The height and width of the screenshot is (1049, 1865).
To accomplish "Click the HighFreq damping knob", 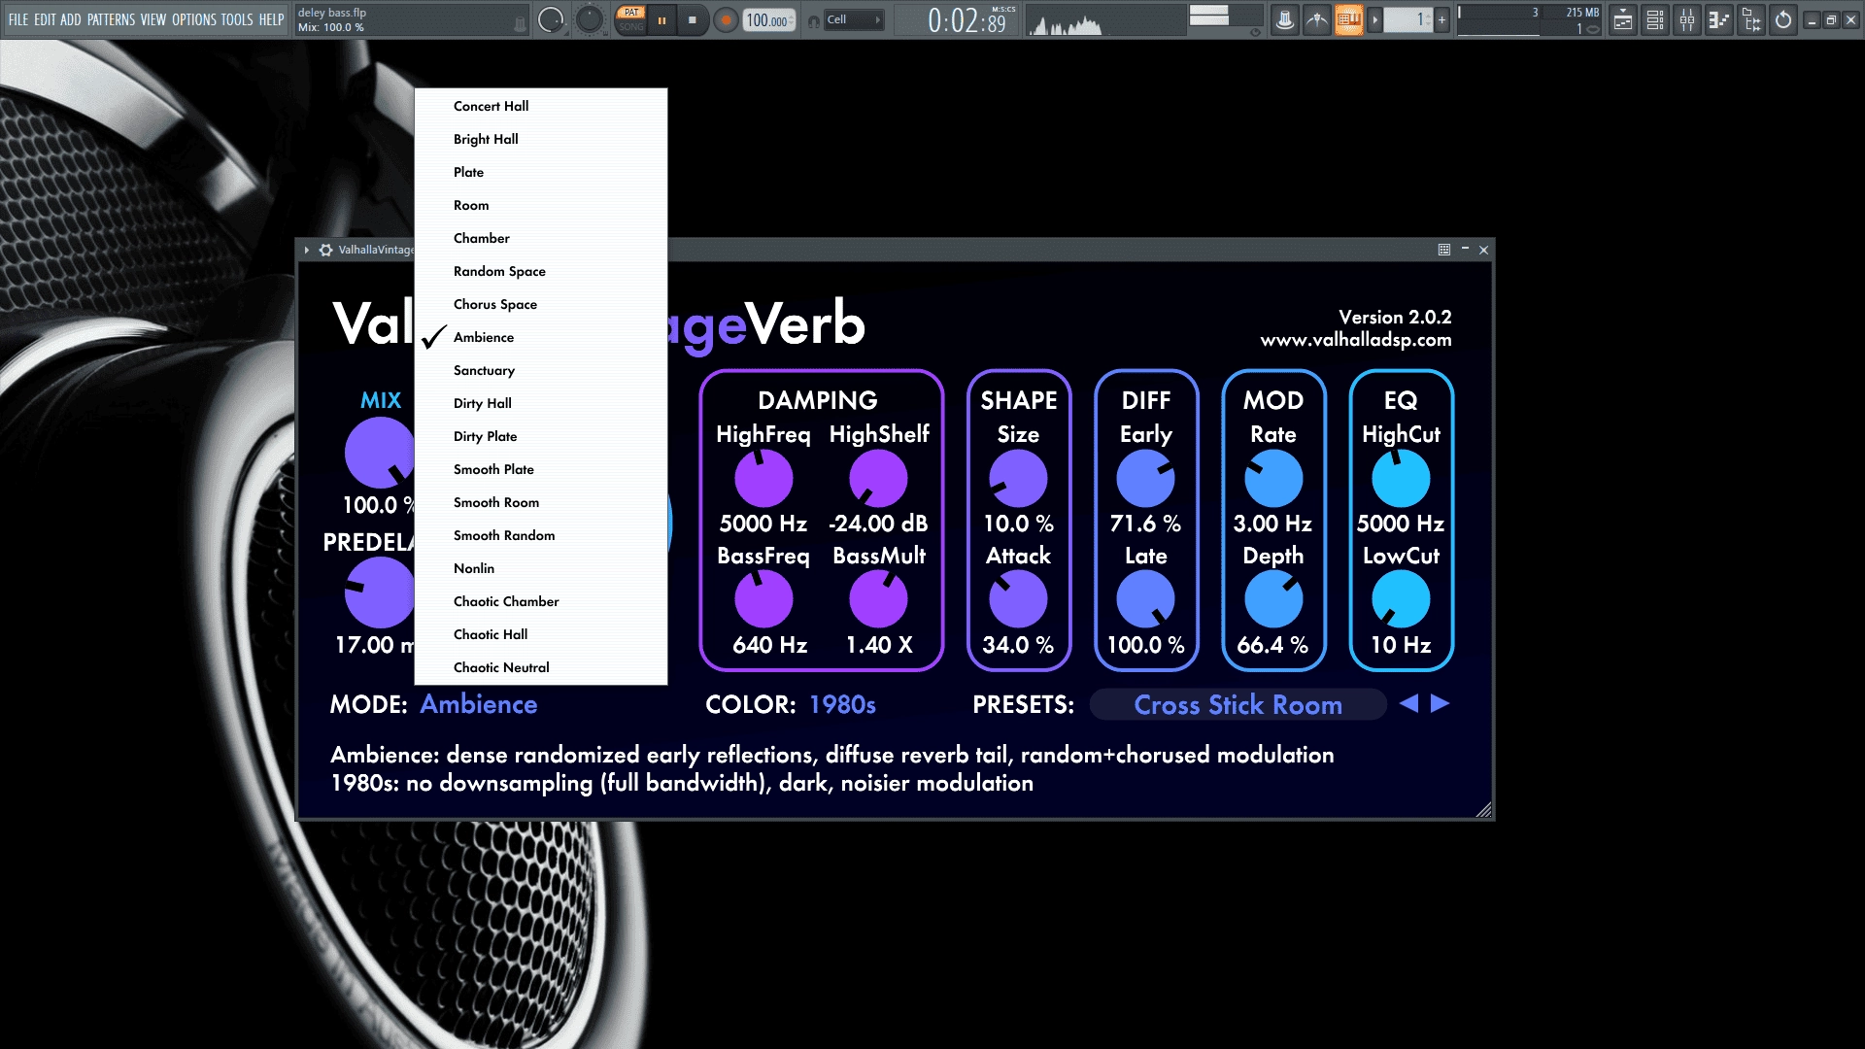I will (763, 479).
